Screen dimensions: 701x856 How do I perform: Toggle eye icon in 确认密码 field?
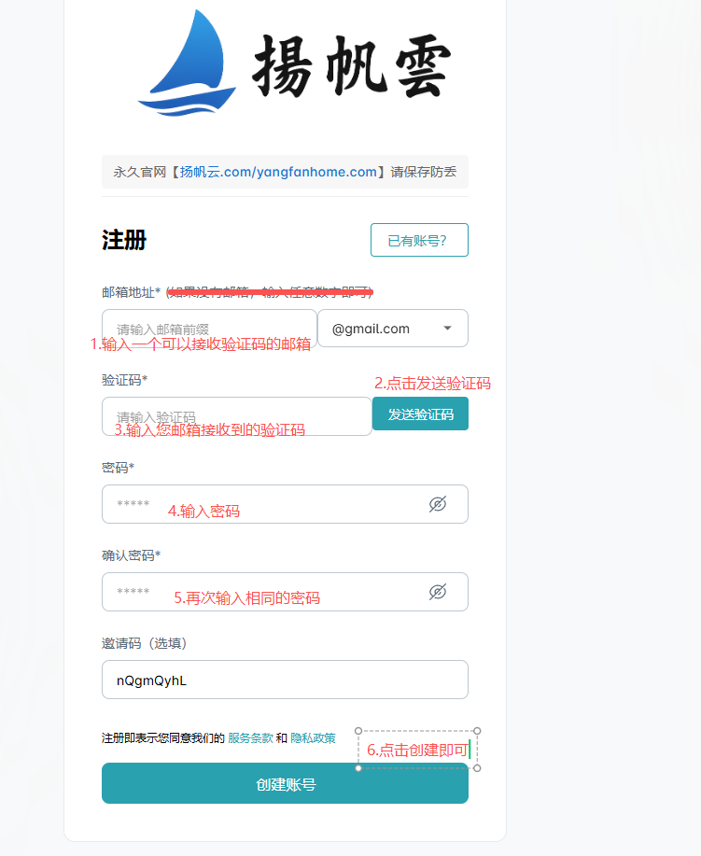pyautogui.click(x=438, y=591)
